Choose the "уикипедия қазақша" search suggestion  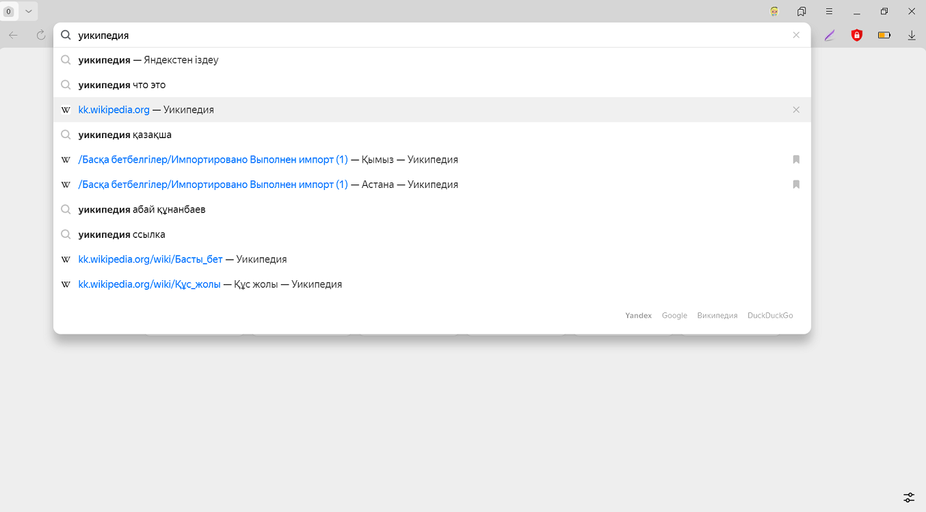125,135
